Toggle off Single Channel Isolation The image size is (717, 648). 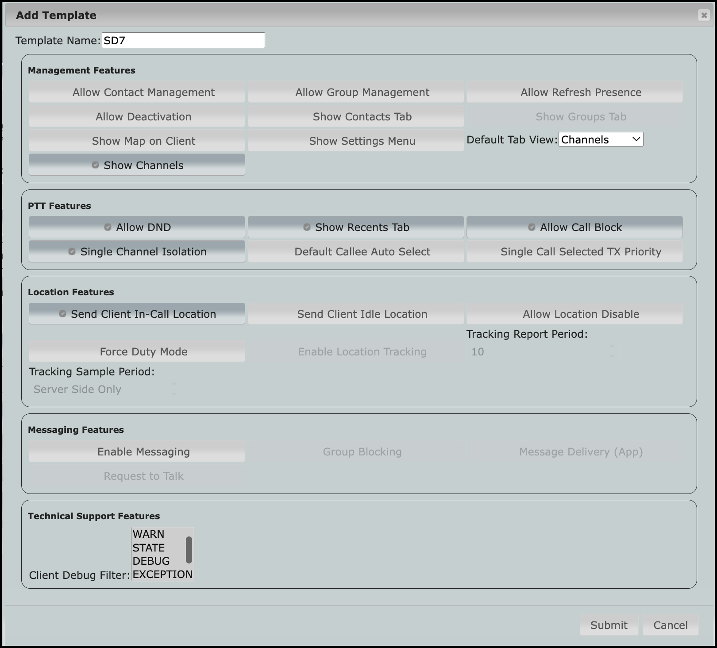137,251
